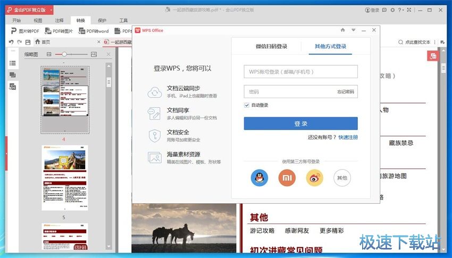The height and width of the screenshot is (258, 452).
Task: Click 游记攻略 link in the document
Action: click(x=262, y=231)
